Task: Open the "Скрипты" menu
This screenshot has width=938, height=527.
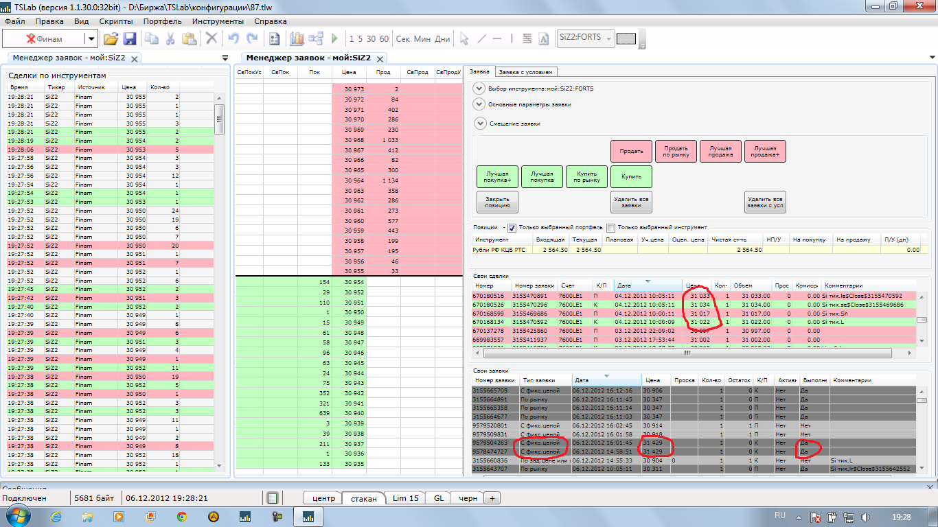Action: (x=116, y=21)
